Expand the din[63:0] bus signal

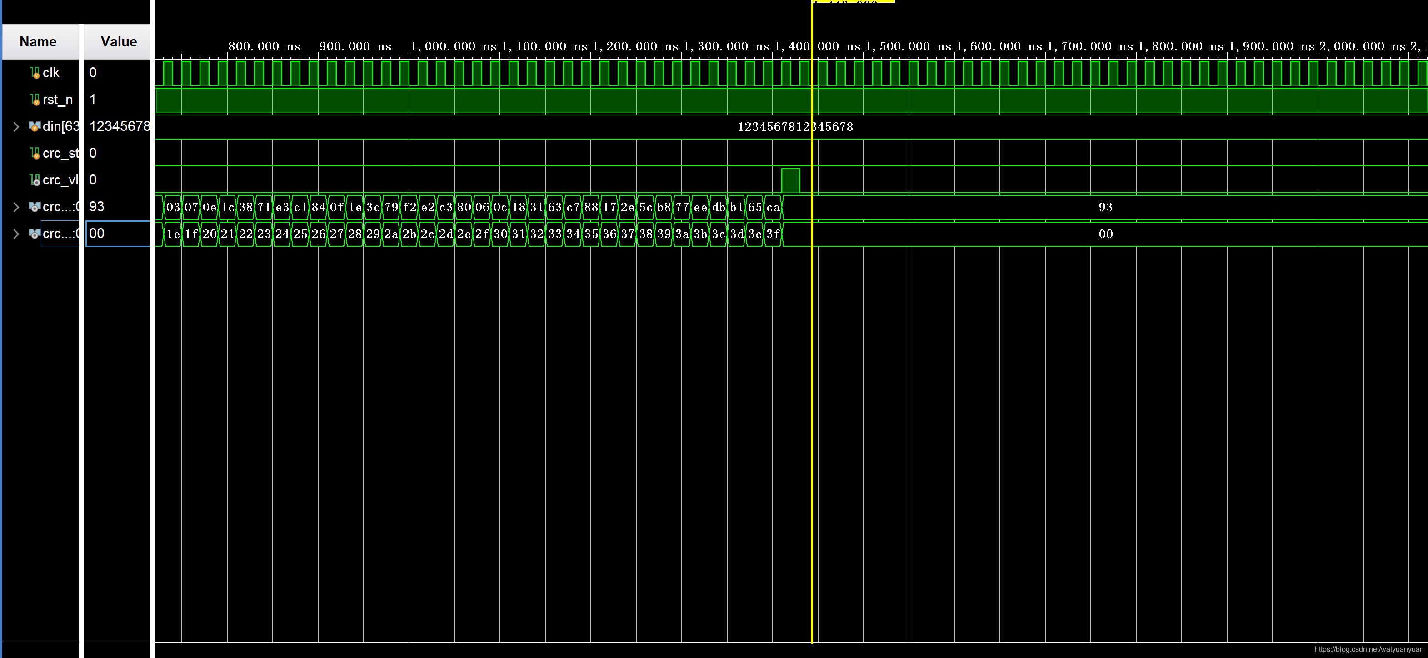15,126
